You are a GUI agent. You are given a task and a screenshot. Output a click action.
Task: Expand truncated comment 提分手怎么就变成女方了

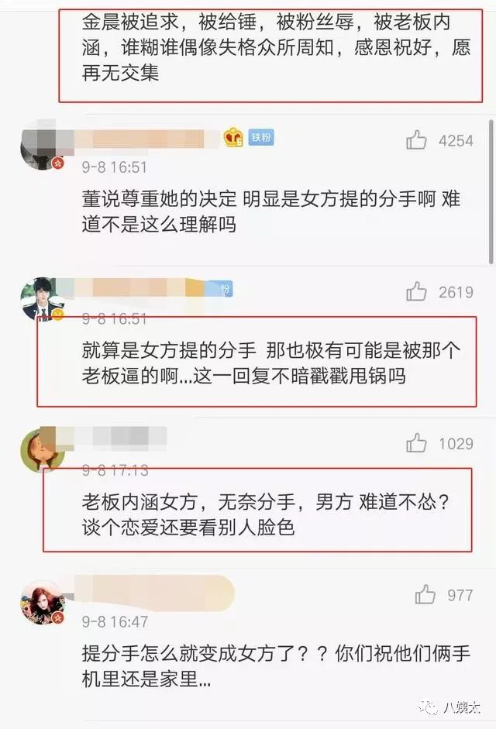coord(275,665)
